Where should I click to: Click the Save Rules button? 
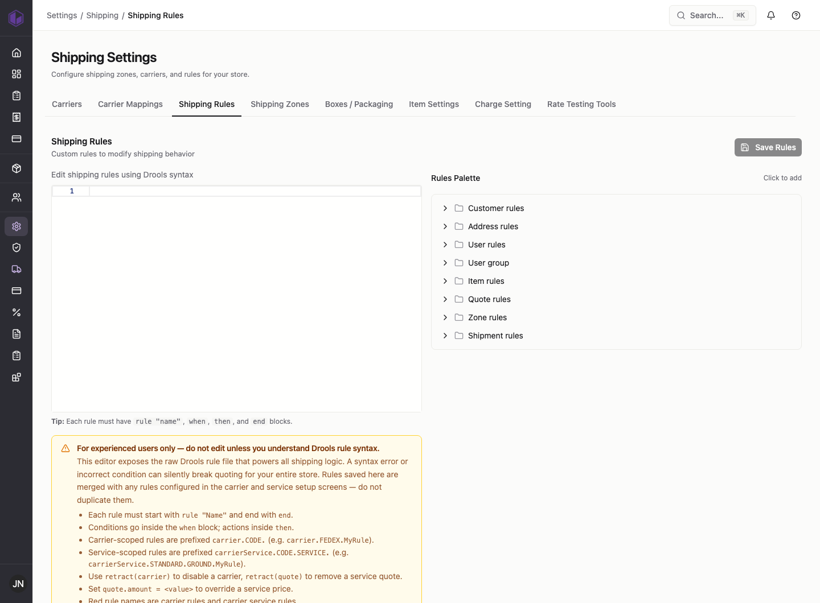(768, 147)
